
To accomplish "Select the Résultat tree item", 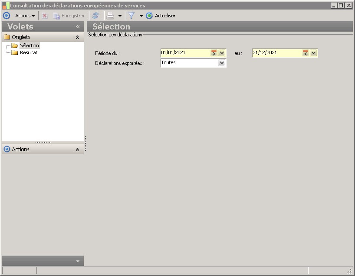I will tap(29, 52).
